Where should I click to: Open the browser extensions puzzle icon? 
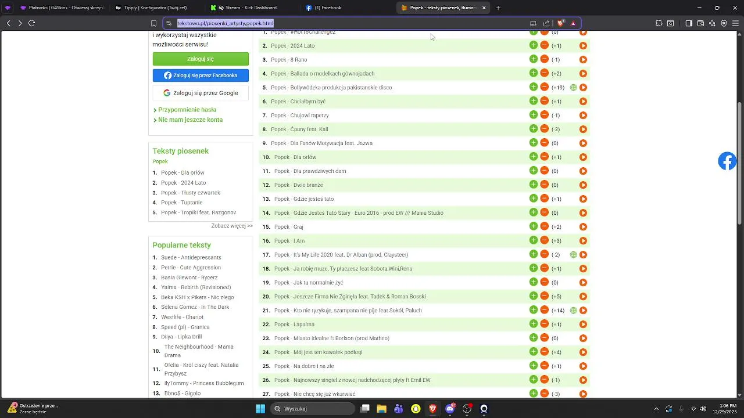pyautogui.click(x=659, y=23)
